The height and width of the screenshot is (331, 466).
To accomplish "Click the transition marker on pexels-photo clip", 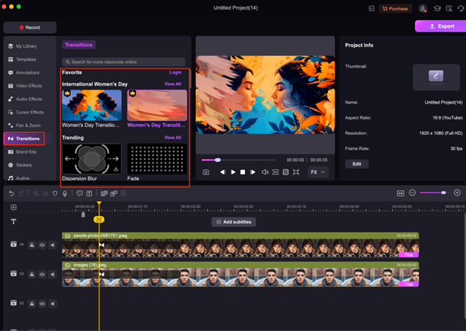I will [102, 245].
